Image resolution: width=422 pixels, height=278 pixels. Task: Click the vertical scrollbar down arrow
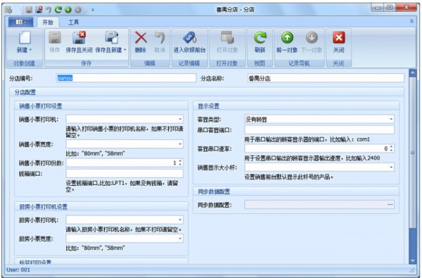pyautogui.click(x=413, y=260)
